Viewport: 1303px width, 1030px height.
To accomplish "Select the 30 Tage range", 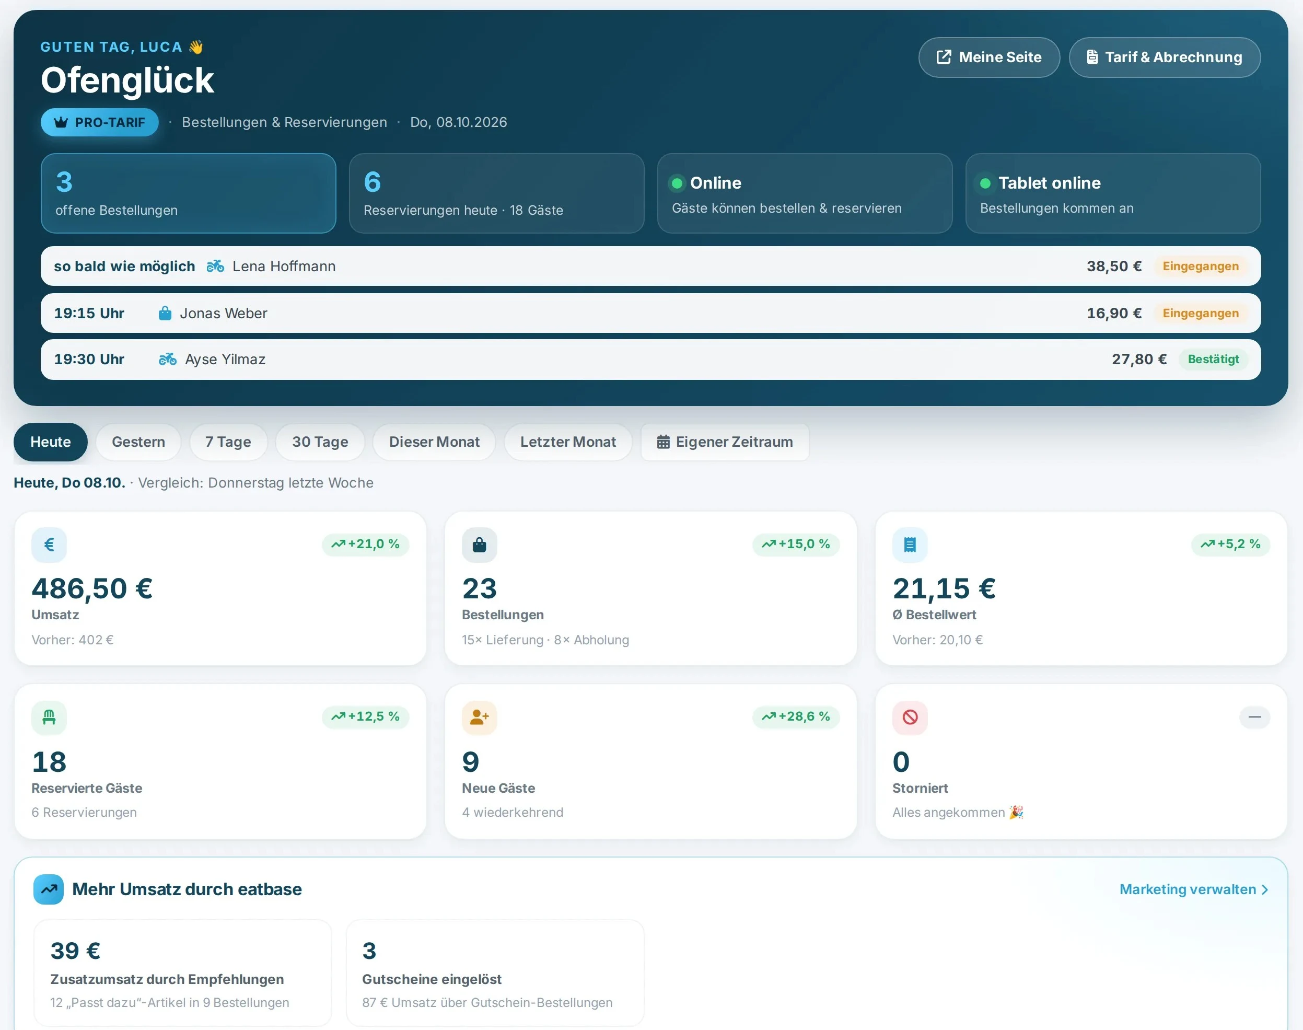I will pyautogui.click(x=320, y=442).
